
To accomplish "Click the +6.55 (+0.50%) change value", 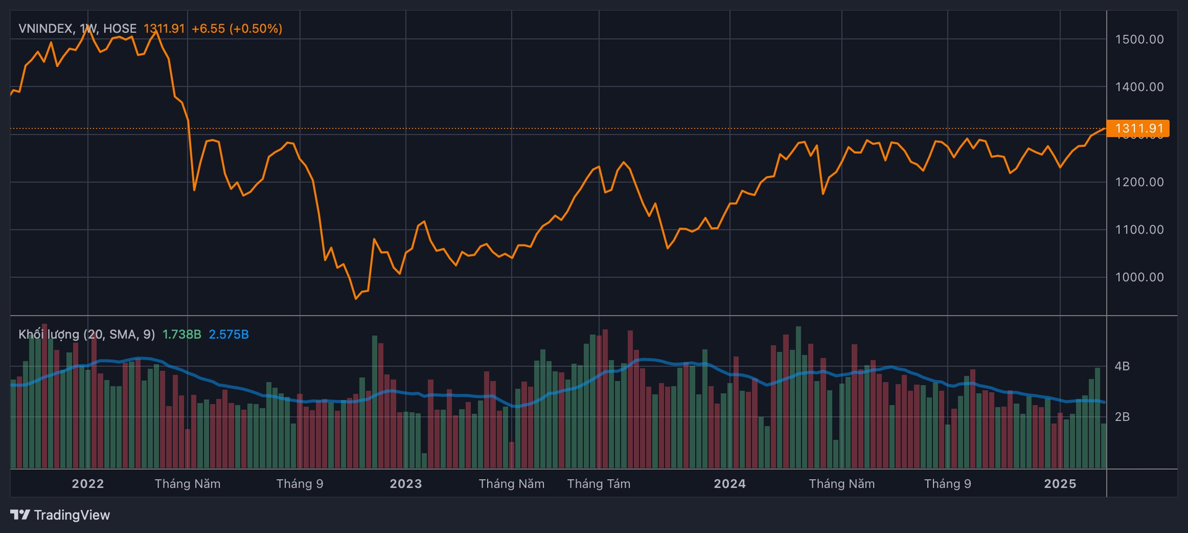I will 237,28.
